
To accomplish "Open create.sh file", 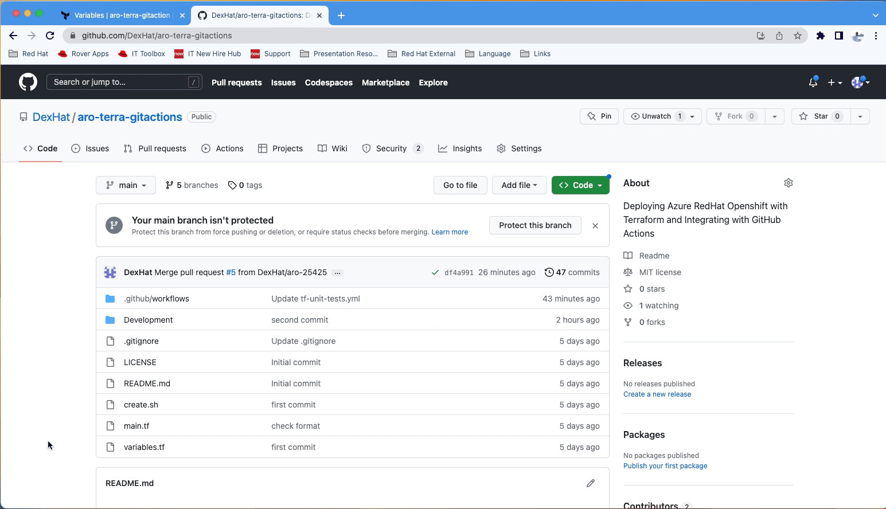I will (x=141, y=405).
